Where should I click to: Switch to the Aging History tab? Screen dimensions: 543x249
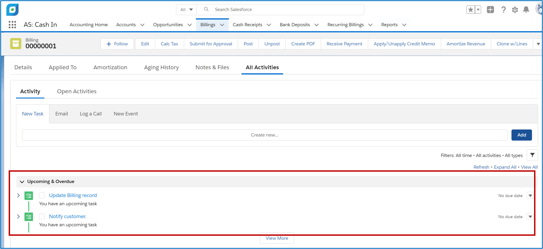point(161,67)
